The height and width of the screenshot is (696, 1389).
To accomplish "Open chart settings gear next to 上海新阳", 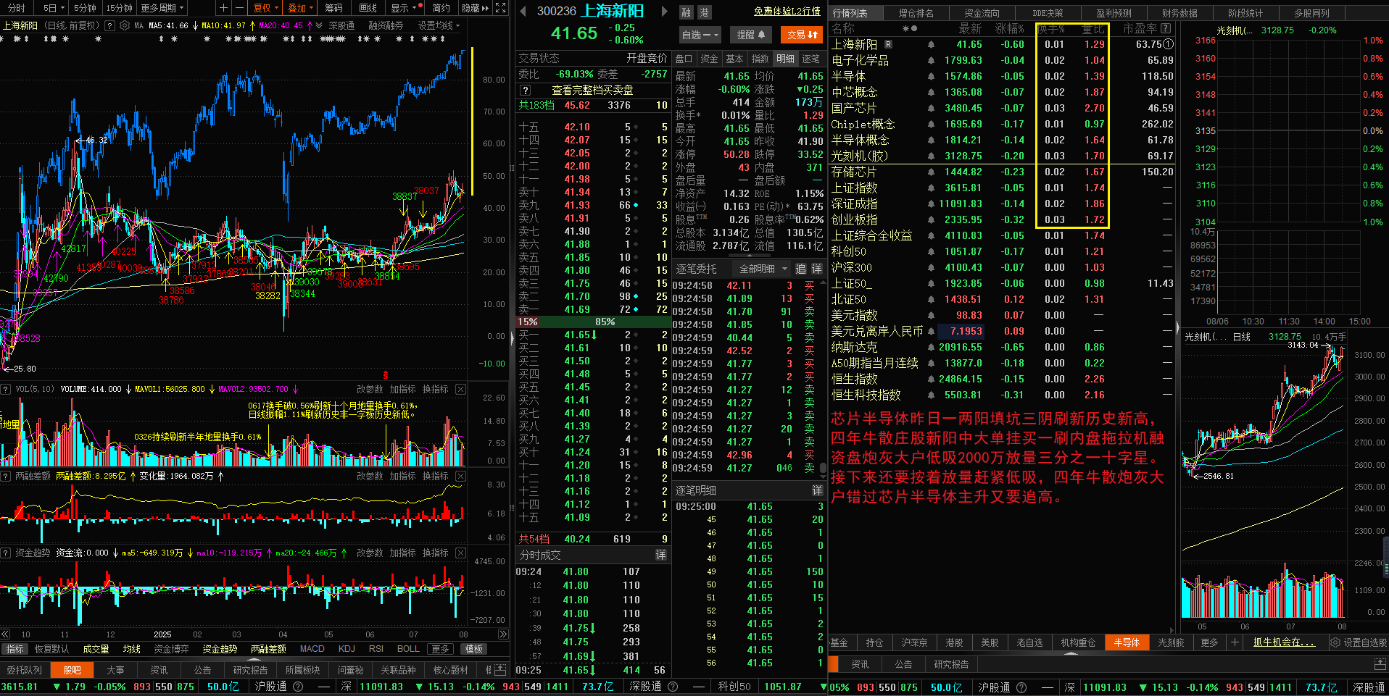I will (x=125, y=25).
